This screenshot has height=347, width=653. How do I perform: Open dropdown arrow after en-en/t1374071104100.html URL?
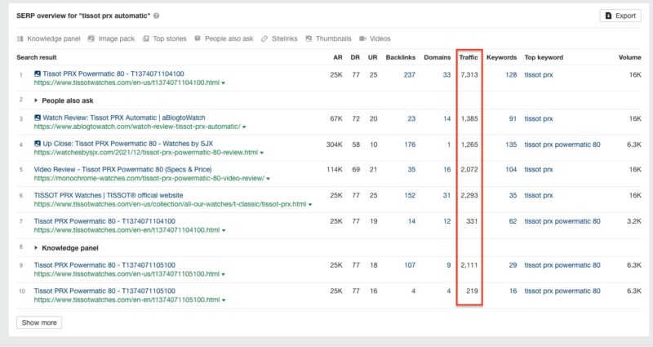coord(224,230)
